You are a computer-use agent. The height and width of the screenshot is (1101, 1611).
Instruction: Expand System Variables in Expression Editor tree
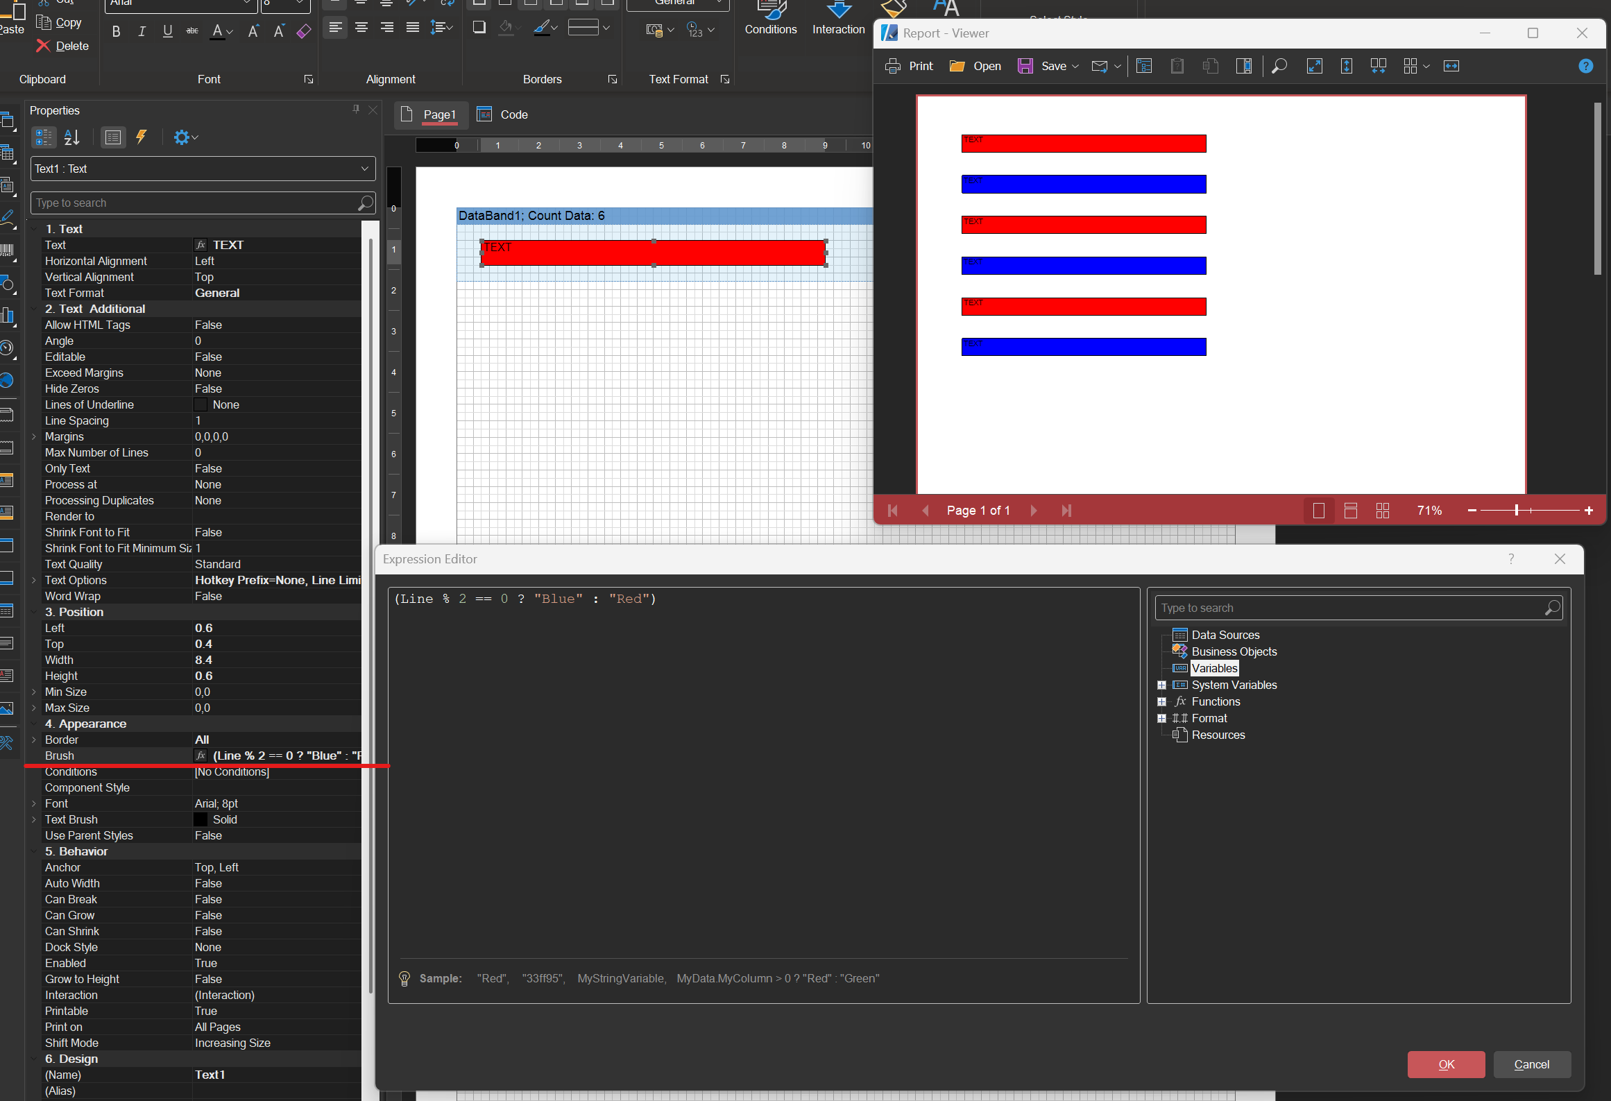pyautogui.click(x=1161, y=685)
